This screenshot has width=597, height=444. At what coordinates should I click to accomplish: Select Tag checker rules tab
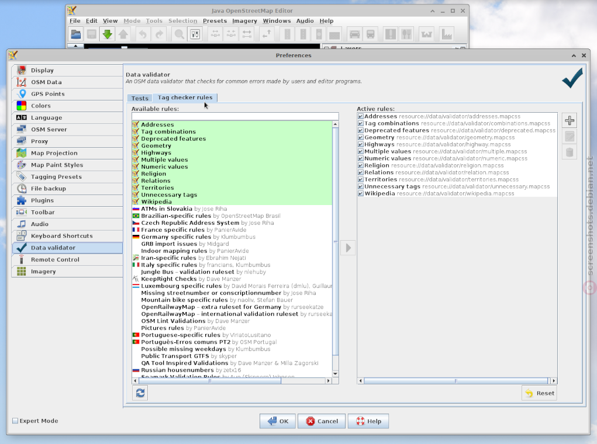(185, 98)
